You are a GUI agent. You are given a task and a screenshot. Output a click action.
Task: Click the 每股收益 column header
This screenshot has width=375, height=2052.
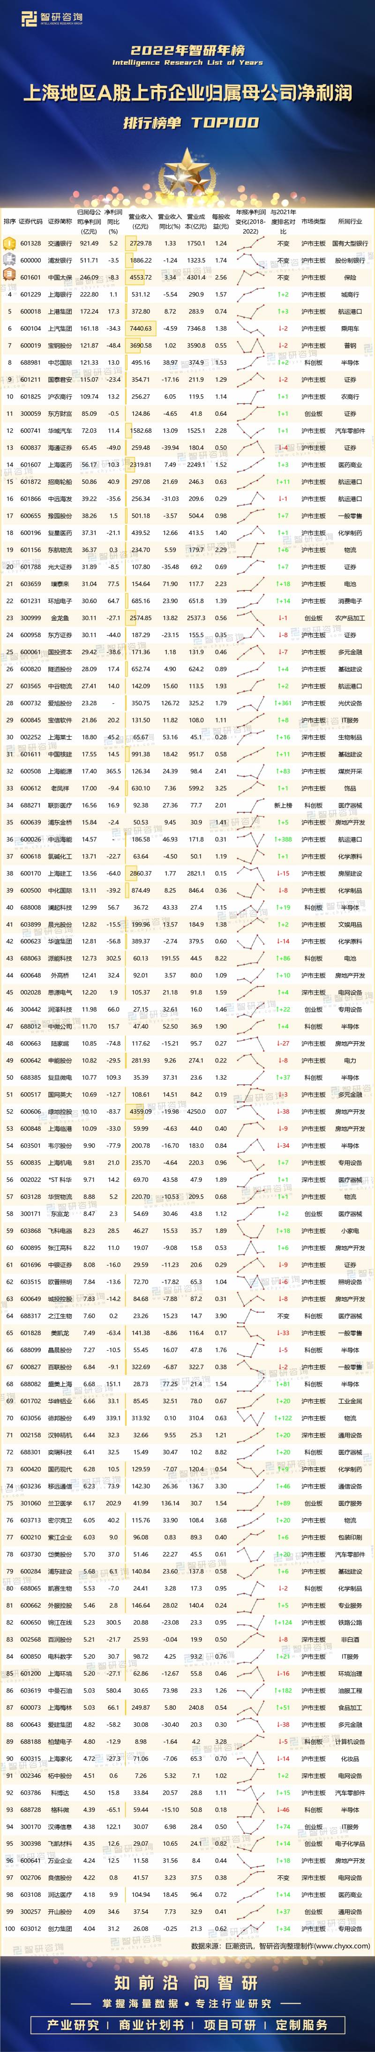coord(221,221)
